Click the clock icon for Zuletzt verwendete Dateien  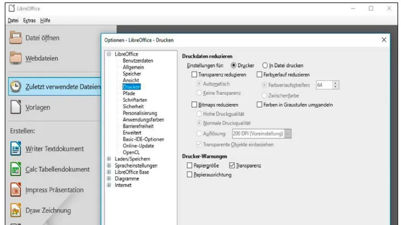[x=16, y=87]
